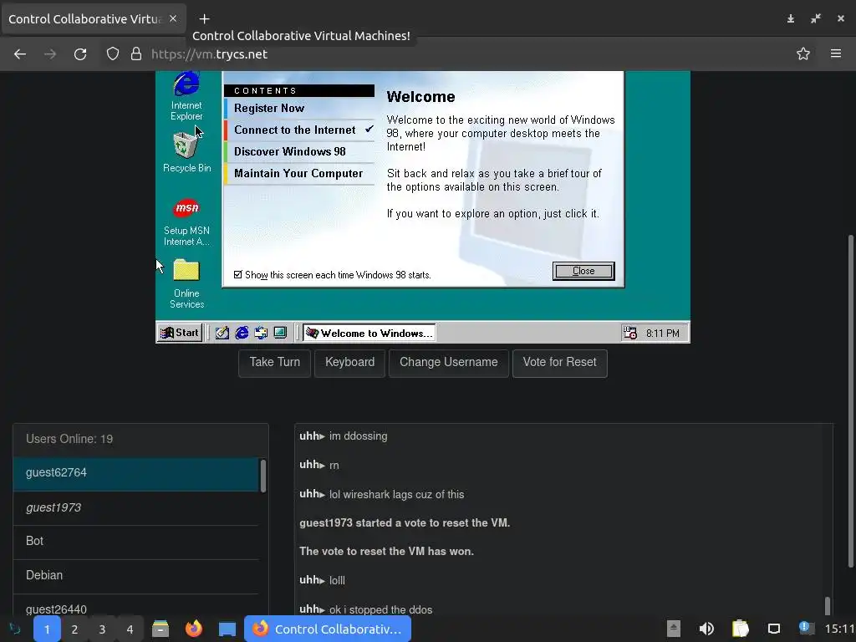Viewport: 856px width, 642px height.
Task: Click the Take Turn button
Action: [274, 363]
